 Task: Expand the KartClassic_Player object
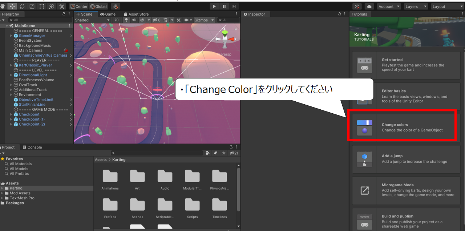pos(11,65)
